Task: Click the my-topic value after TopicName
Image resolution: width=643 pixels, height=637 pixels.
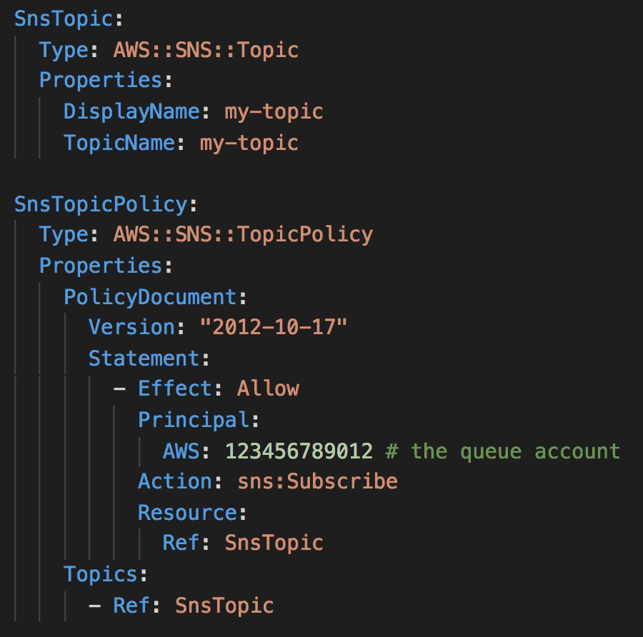Action: pos(249,143)
